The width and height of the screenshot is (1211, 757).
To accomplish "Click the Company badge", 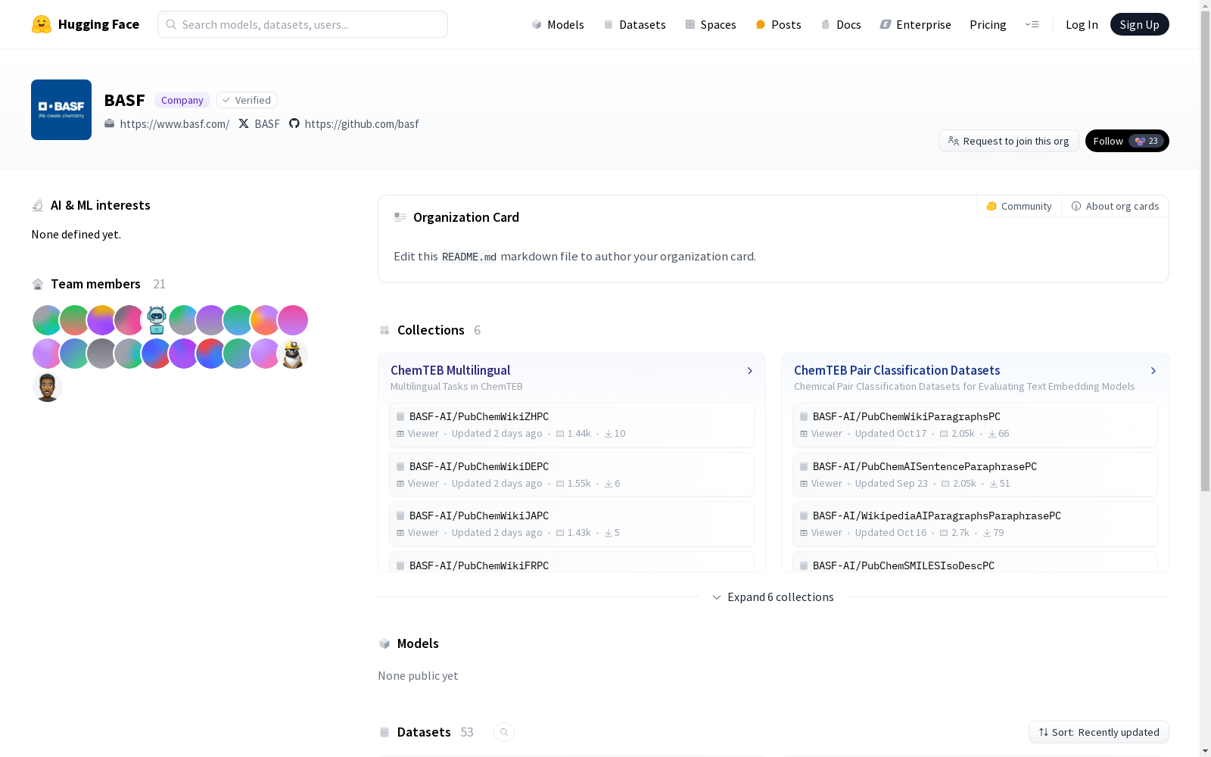I will 182,100.
